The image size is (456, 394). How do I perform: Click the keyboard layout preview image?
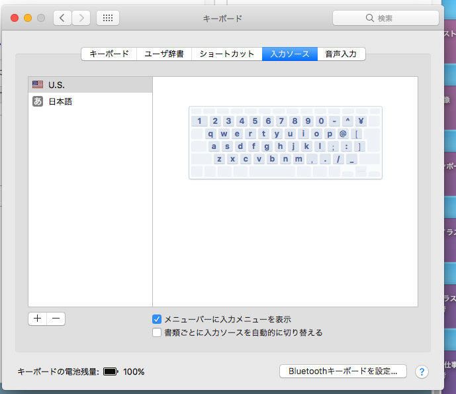tap(285, 142)
